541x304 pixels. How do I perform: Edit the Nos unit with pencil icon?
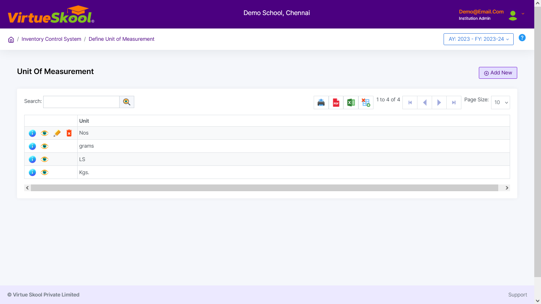pos(57,133)
